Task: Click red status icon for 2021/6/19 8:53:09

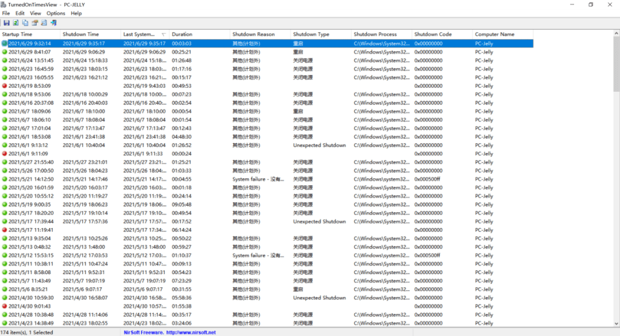Action: pos(5,86)
